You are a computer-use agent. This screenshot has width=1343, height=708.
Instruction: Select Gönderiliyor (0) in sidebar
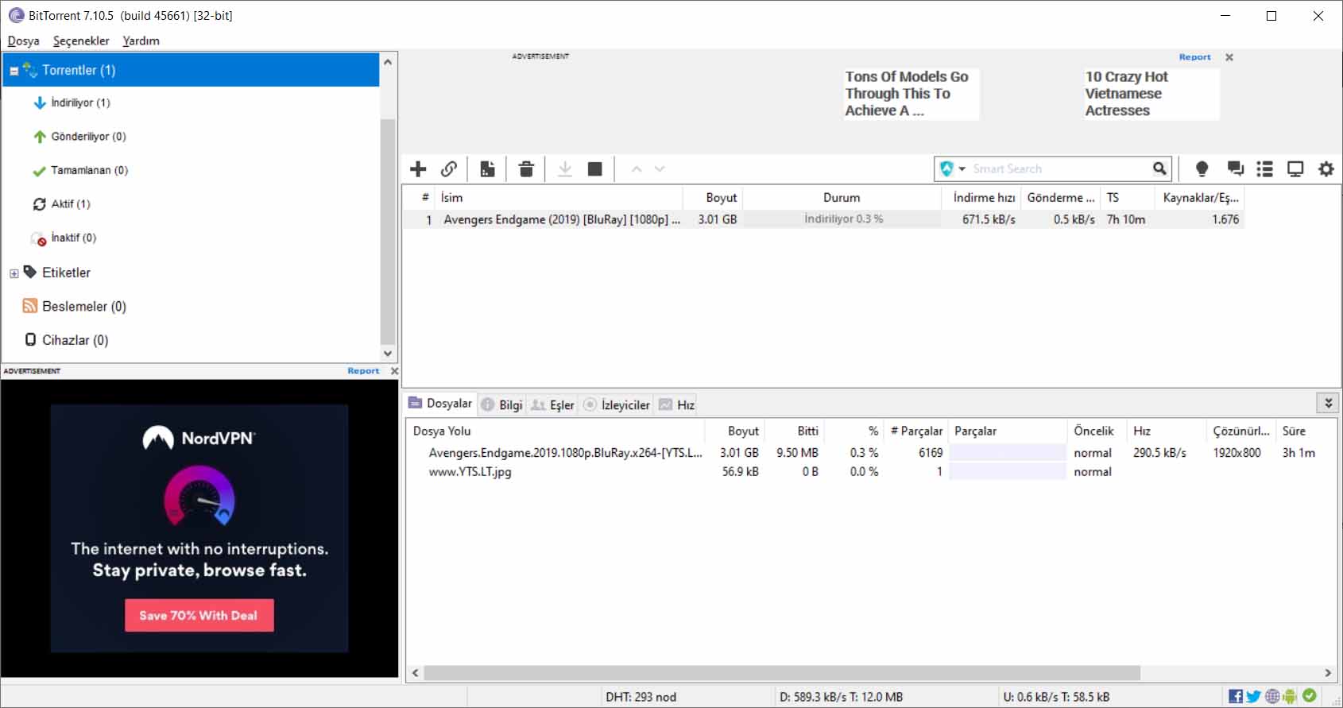click(x=88, y=137)
